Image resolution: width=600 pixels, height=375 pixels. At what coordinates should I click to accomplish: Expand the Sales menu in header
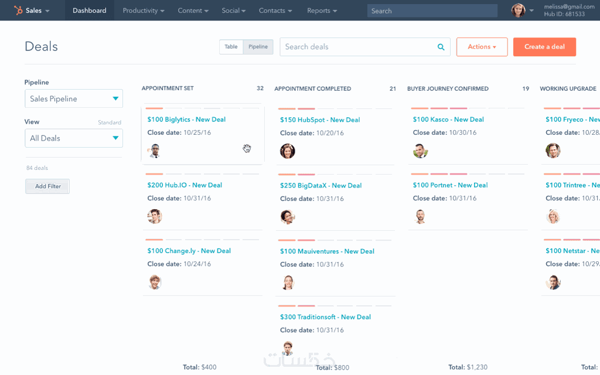click(37, 11)
